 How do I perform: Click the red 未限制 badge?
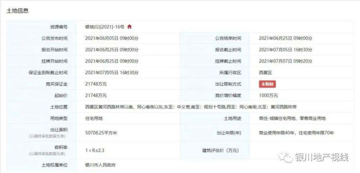[267, 84]
